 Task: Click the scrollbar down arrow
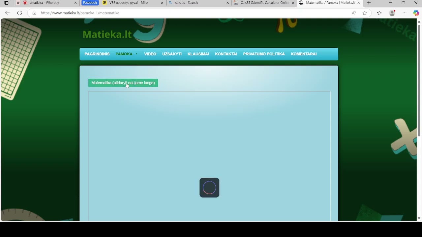point(419,218)
